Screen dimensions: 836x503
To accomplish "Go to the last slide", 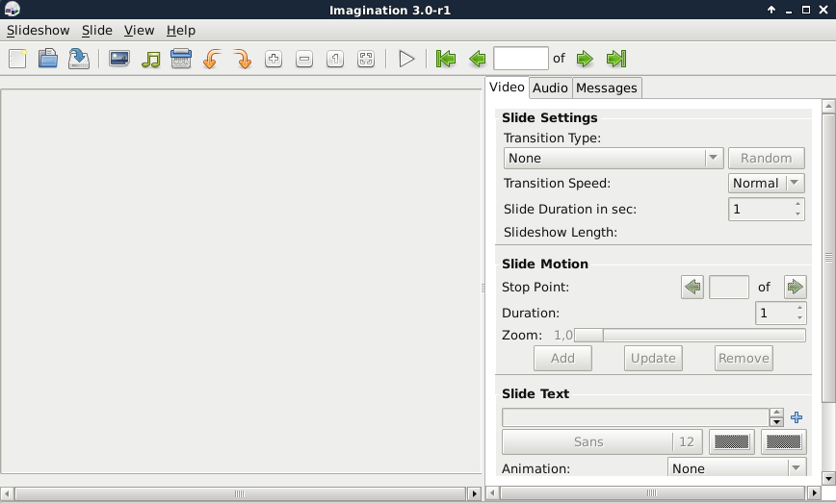I will tap(616, 60).
